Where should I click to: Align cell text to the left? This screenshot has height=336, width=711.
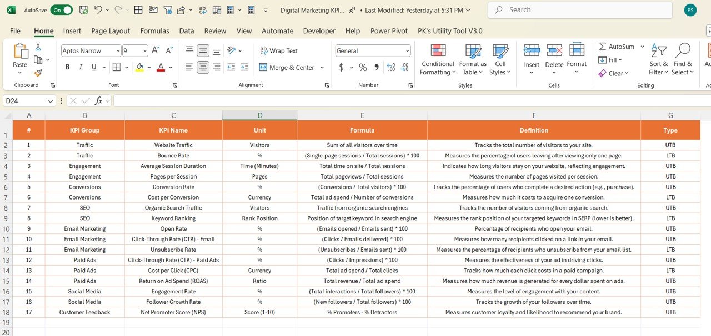(x=190, y=67)
